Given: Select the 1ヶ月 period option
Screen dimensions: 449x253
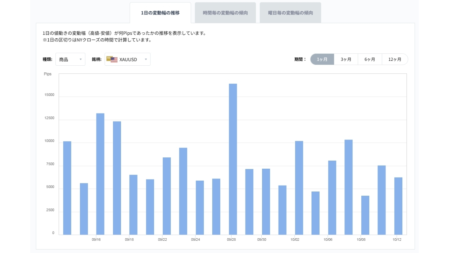Looking at the screenshot, I should (322, 59).
